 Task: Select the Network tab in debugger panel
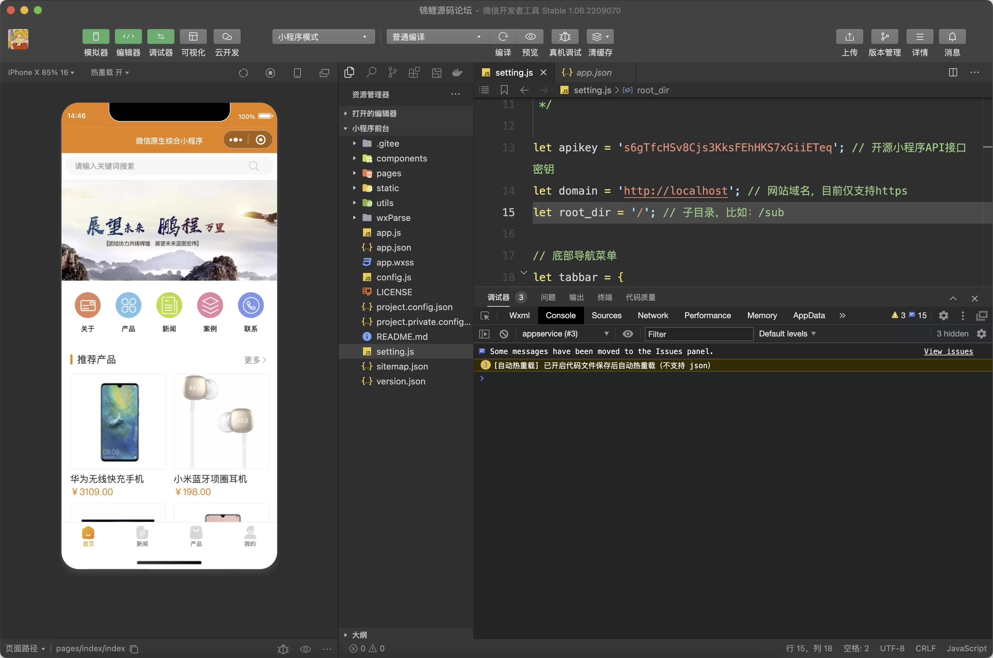(x=652, y=316)
